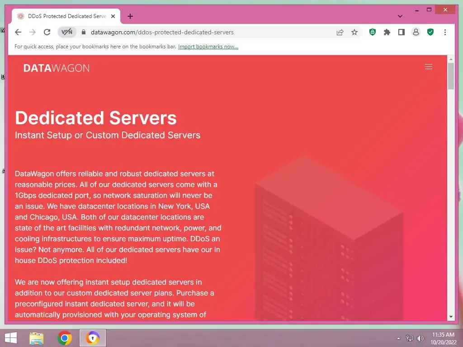
Task: Click the DATAWAGON logo
Action: pyautogui.click(x=57, y=68)
